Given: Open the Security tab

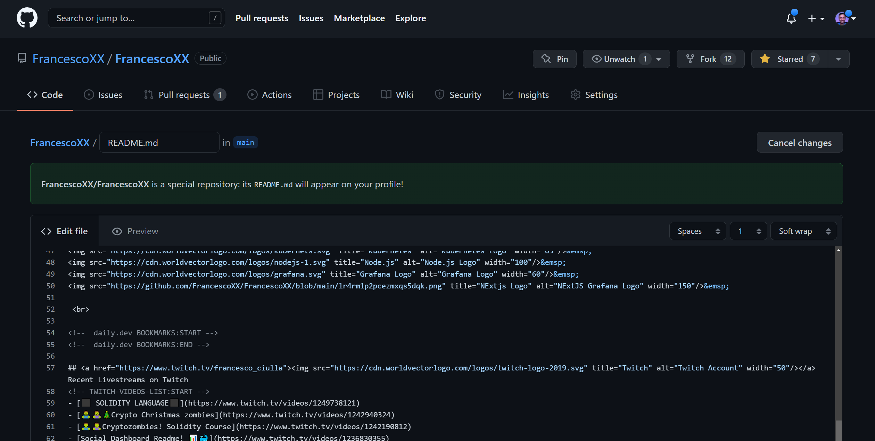Looking at the screenshot, I should click(458, 95).
